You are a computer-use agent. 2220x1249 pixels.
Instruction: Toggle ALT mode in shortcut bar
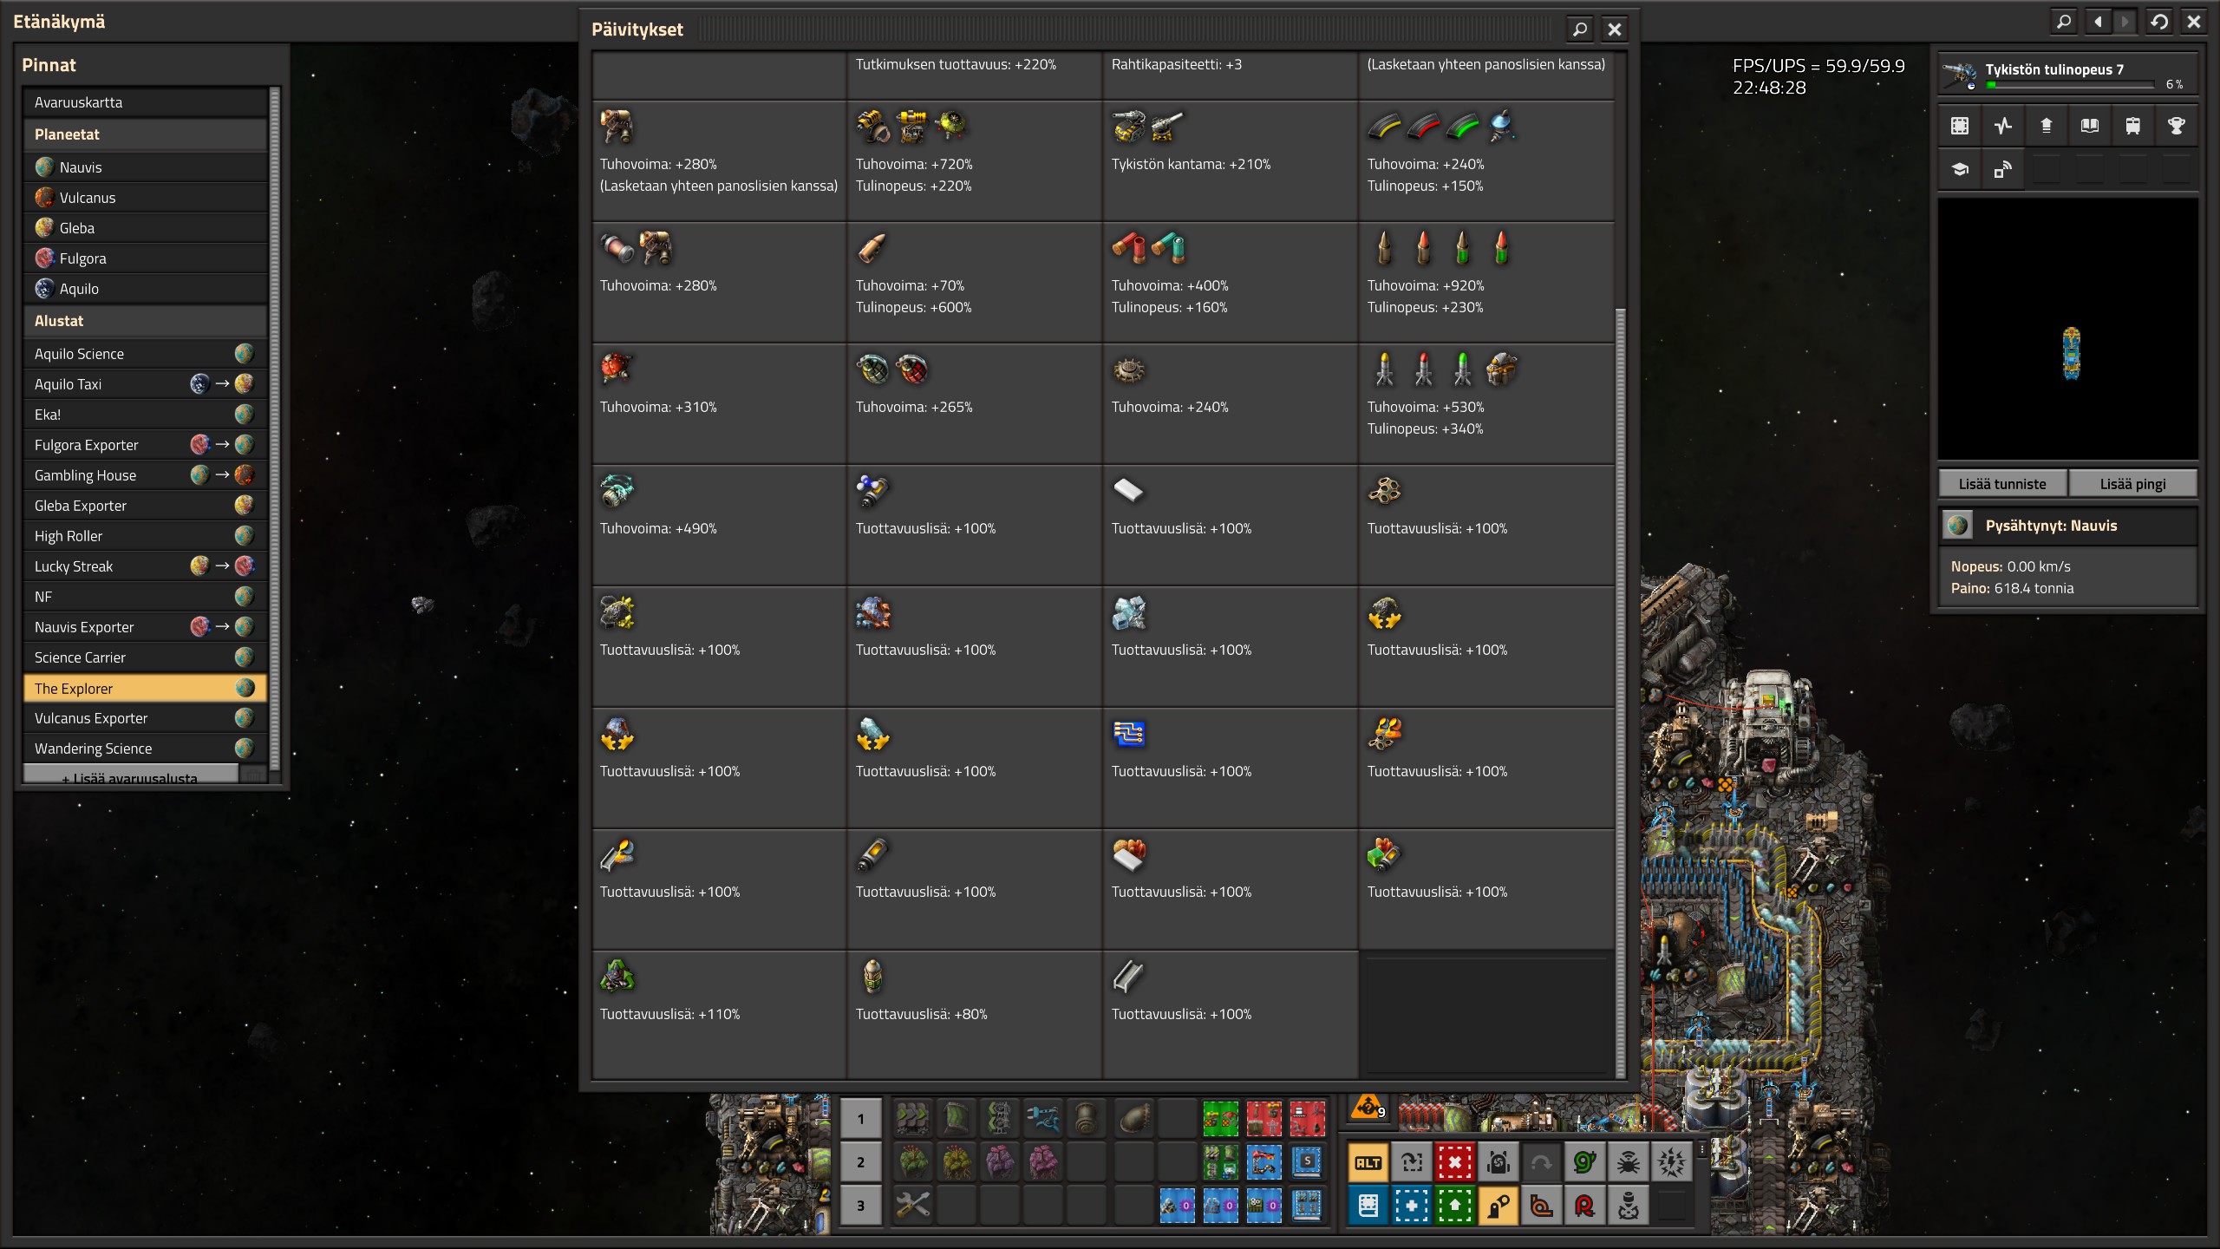[x=1368, y=1162]
